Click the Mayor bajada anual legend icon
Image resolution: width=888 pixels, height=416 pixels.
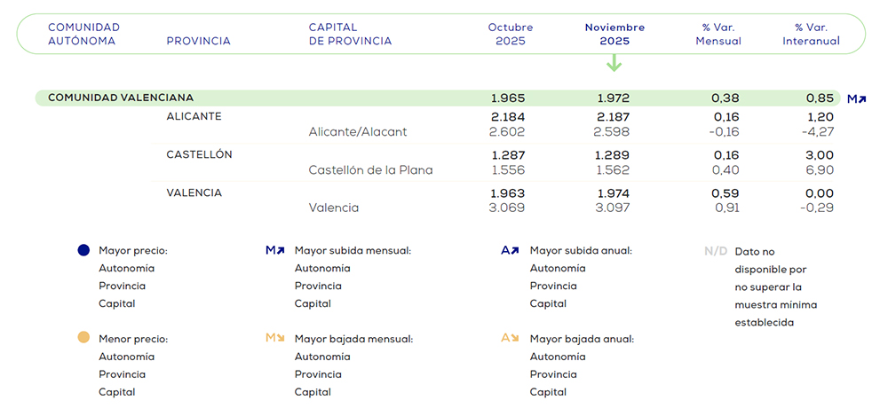click(510, 338)
